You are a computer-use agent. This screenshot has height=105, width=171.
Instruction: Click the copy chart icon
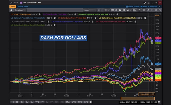[134, 10]
